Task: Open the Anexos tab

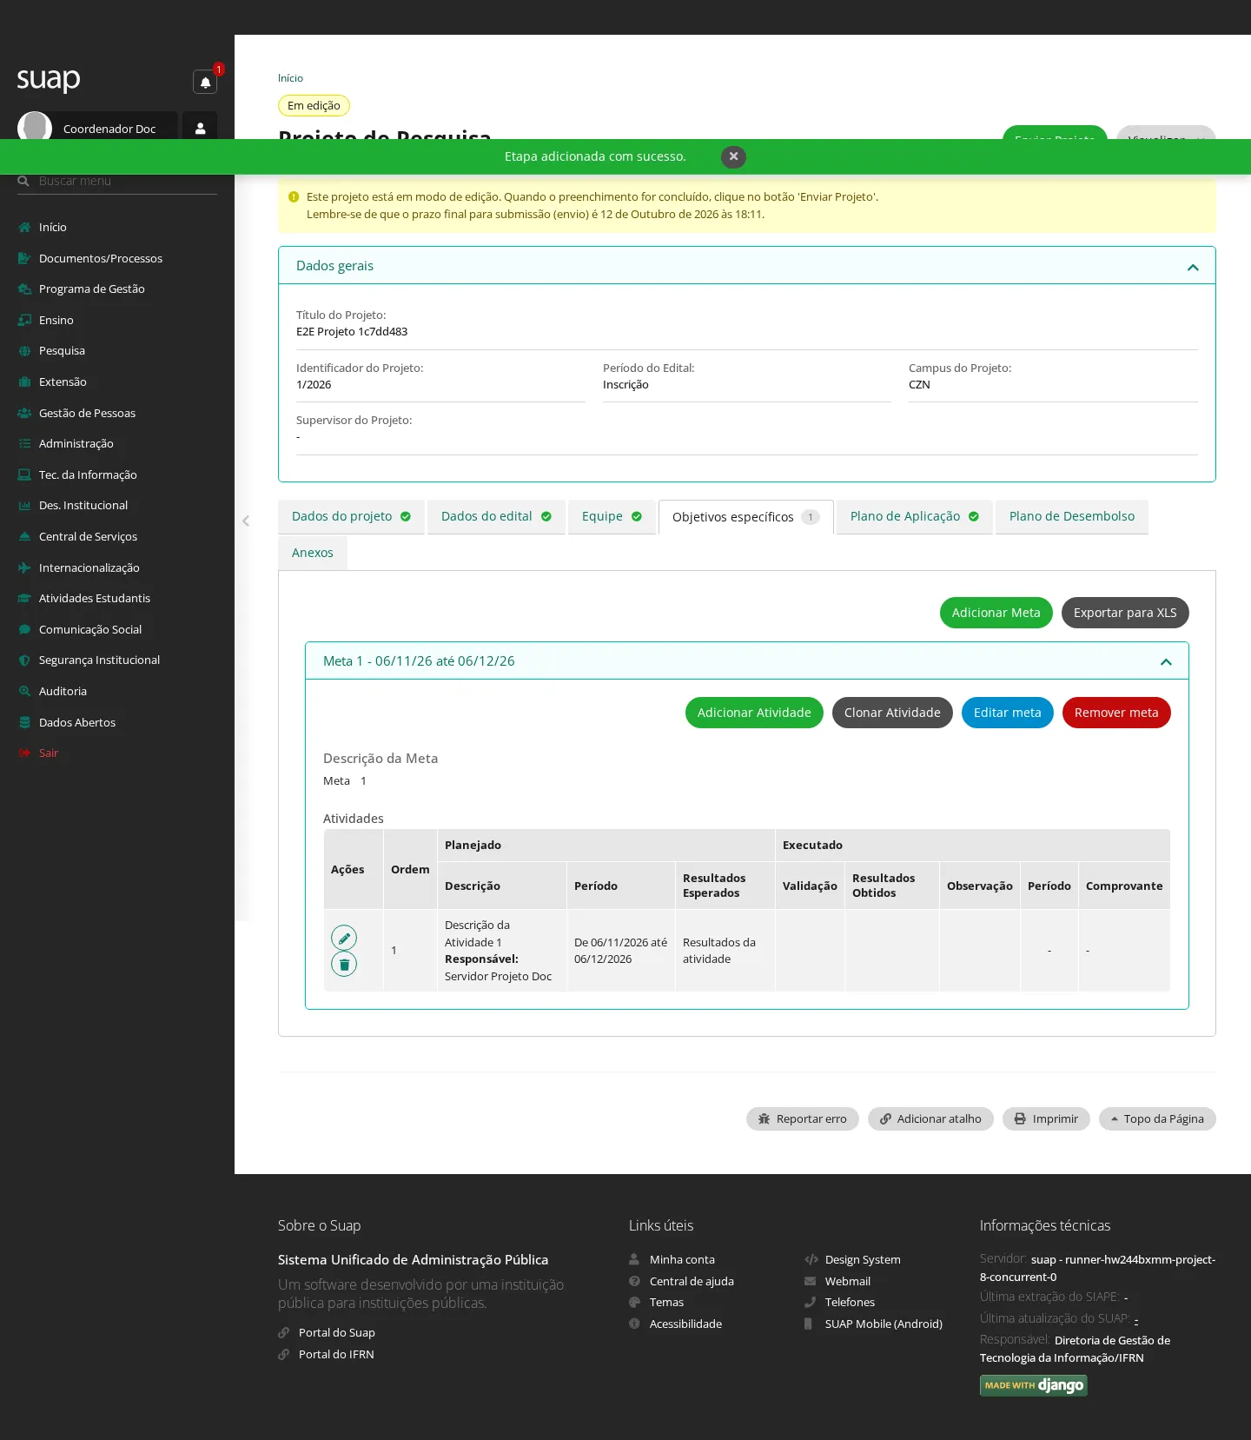Action: point(313,553)
